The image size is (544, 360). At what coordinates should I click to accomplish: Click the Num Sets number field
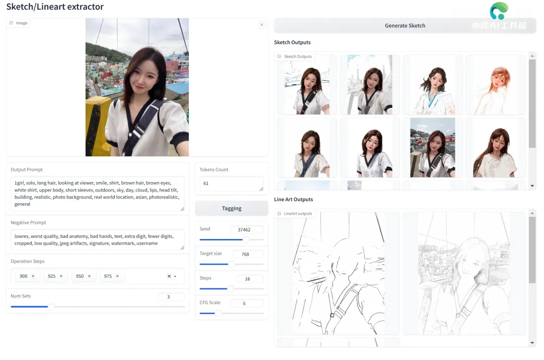171,297
